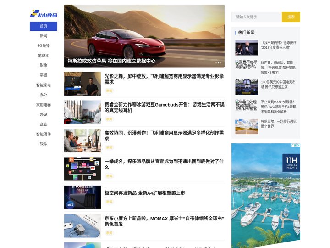This screenshot has width=330, height=248.
Task: Select the first carousel dot
Action: pos(216,62)
